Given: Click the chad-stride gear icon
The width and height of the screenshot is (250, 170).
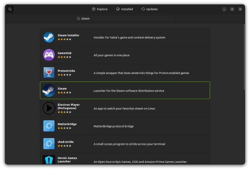Looking at the screenshot, I should (x=49, y=144).
